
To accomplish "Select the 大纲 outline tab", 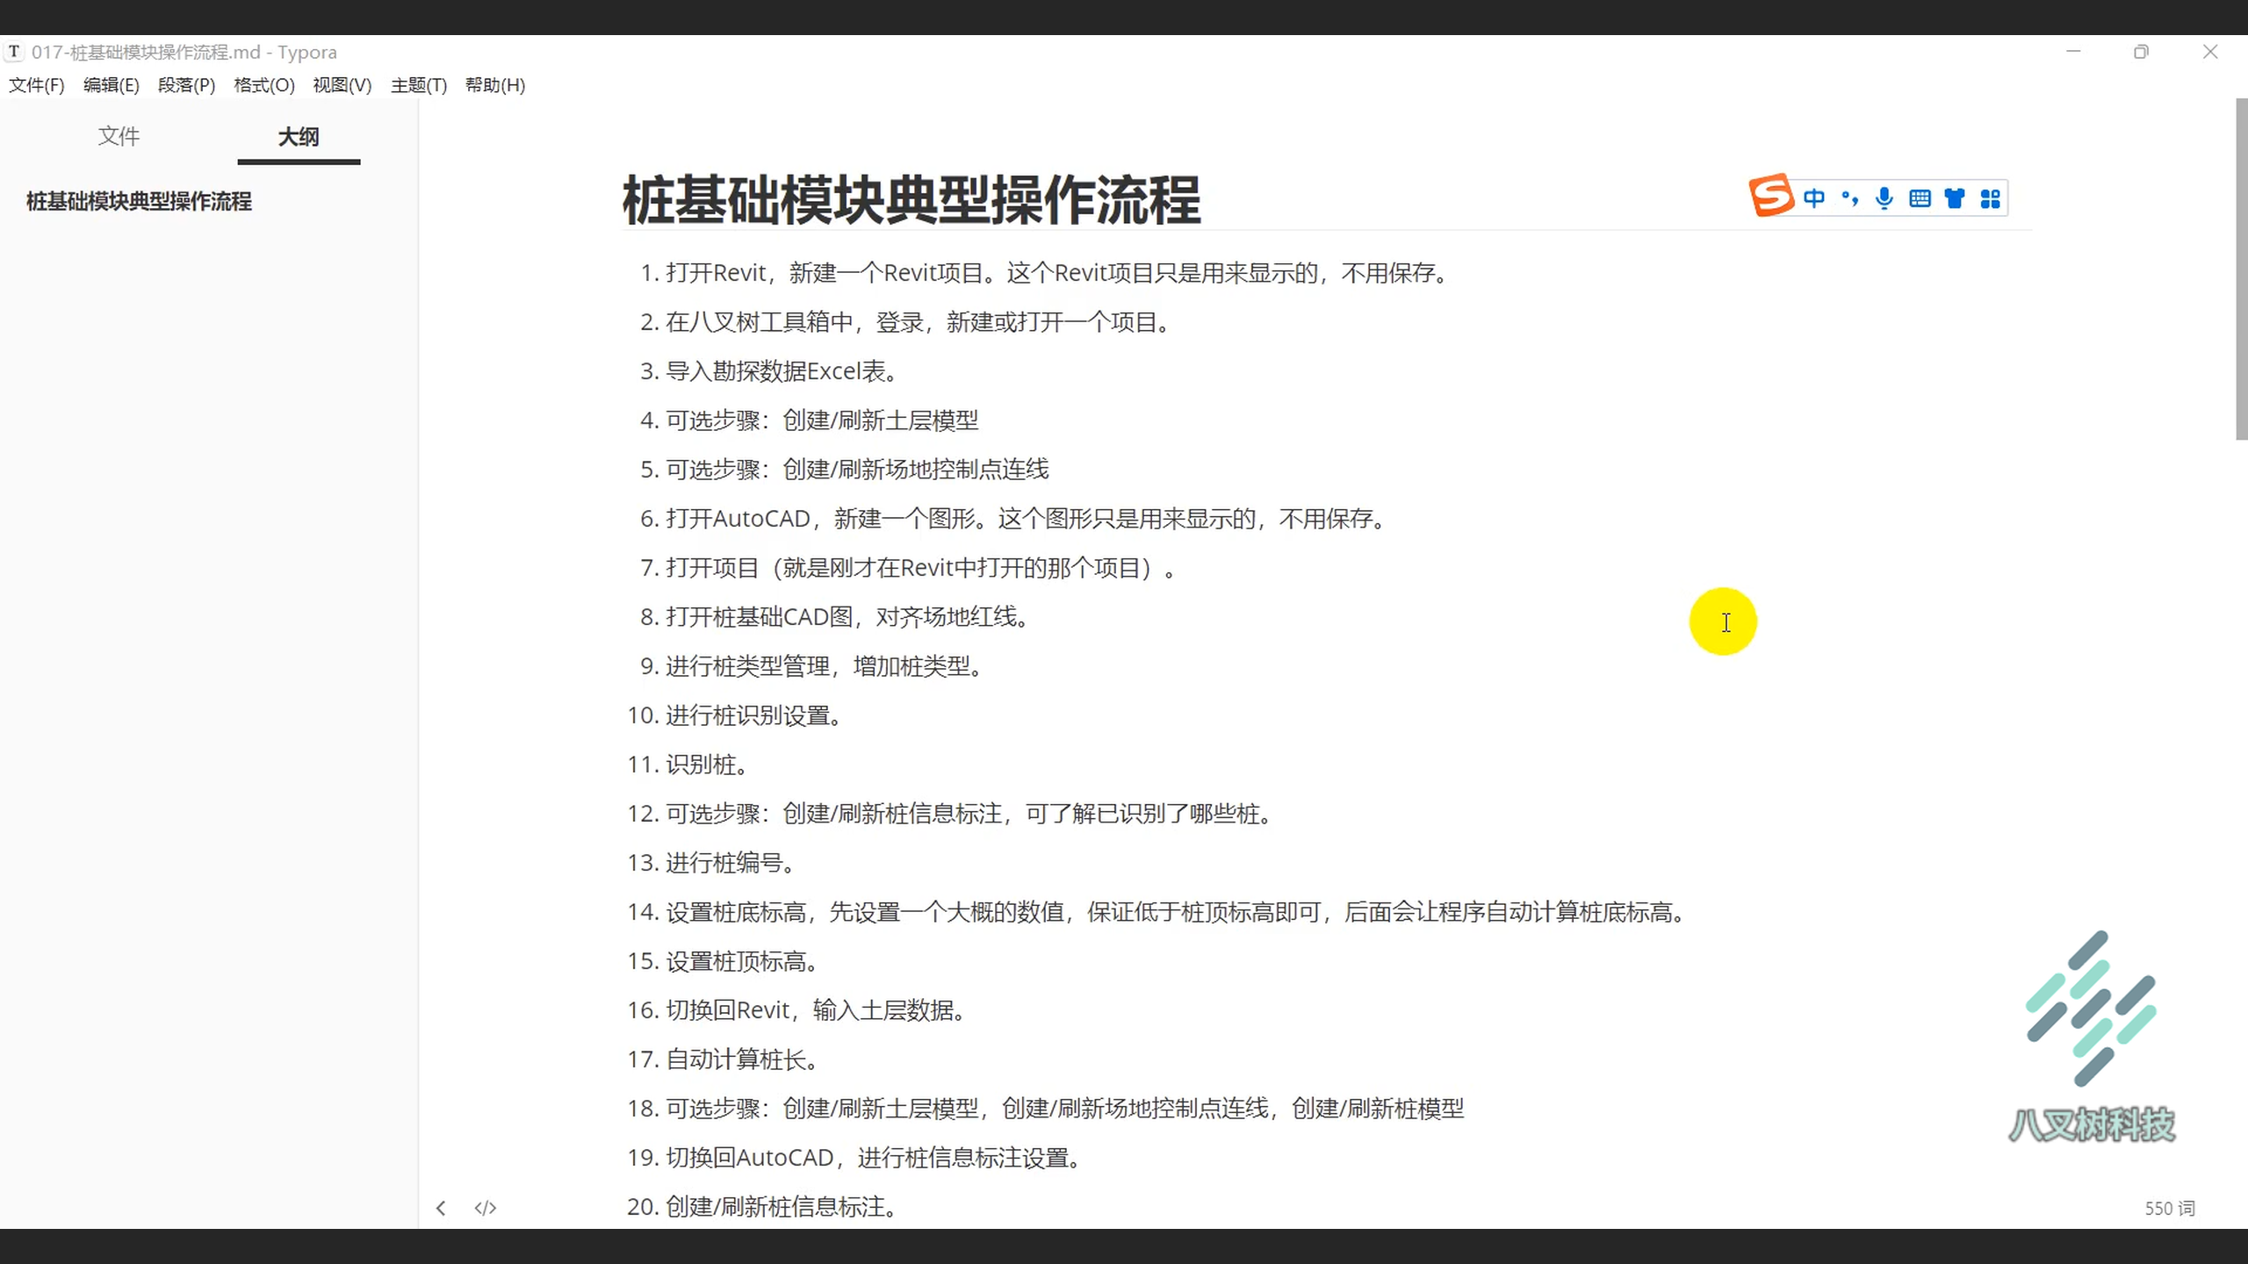I will (299, 137).
